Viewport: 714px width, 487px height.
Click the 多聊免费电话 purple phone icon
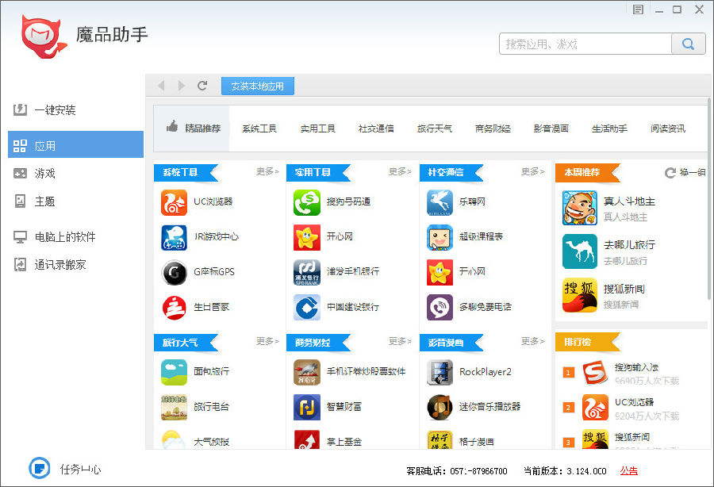pyautogui.click(x=440, y=308)
